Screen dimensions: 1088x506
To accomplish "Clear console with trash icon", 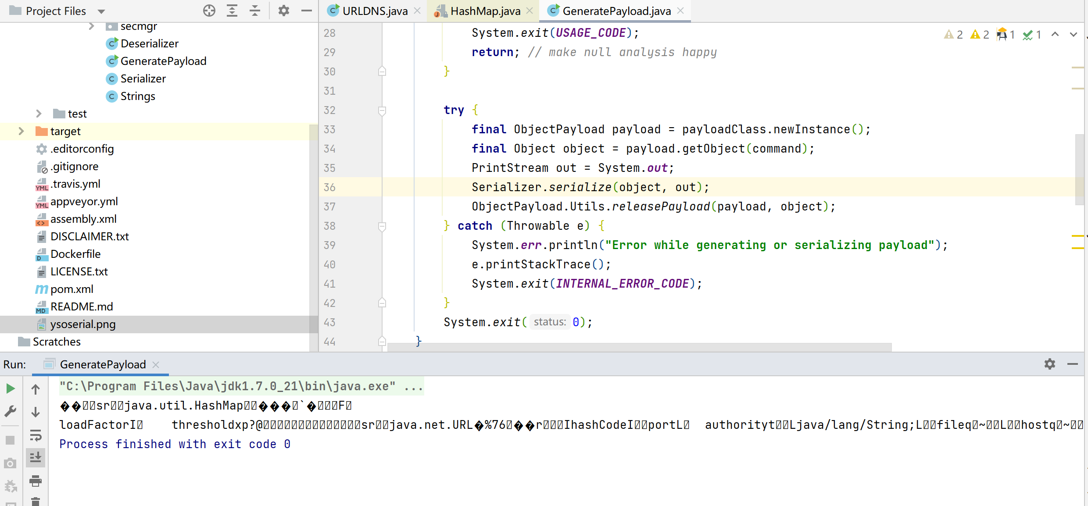I will point(36,502).
